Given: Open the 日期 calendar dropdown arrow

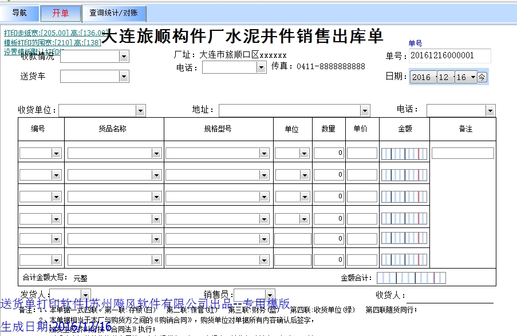Looking at the screenshot, I should point(473,77).
